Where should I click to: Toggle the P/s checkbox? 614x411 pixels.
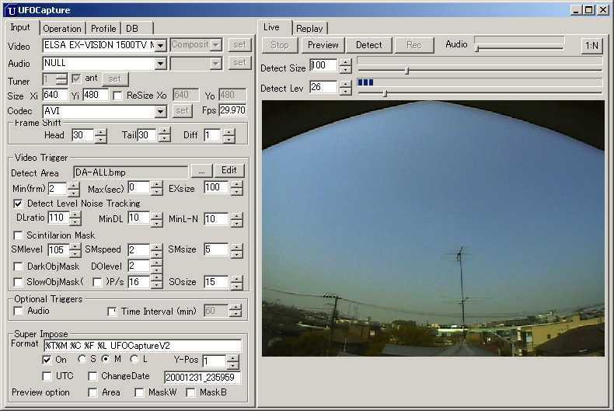click(x=97, y=282)
